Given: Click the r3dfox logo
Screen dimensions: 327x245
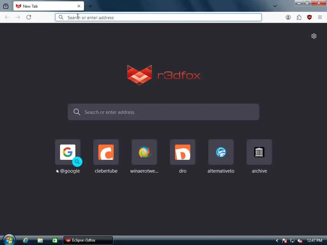Looking at the screenshot, I should click(164, 75).
